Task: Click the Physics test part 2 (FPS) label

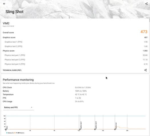Action: tap(15, 60)
